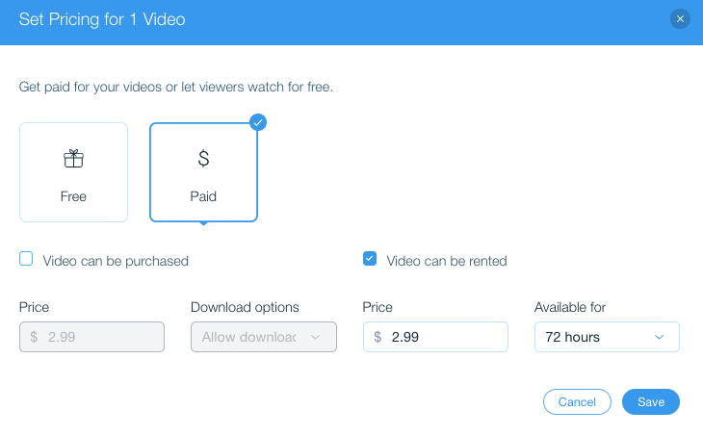Screen dimensions: 703x436
Task: Click the gift box icon
Action: pos(73,158)
